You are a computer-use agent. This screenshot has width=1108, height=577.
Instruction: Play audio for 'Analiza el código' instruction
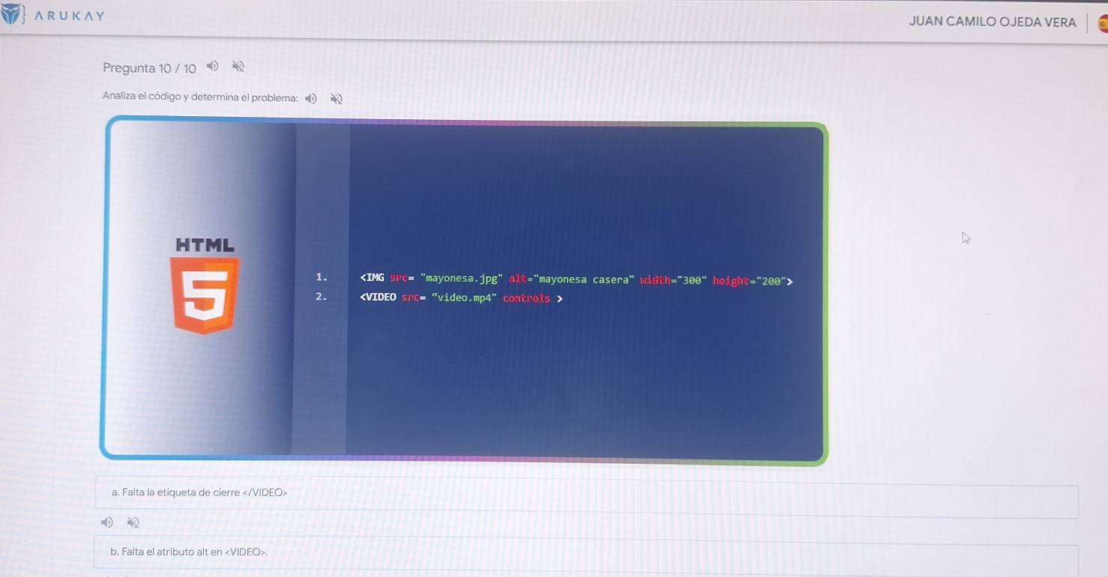311,98
